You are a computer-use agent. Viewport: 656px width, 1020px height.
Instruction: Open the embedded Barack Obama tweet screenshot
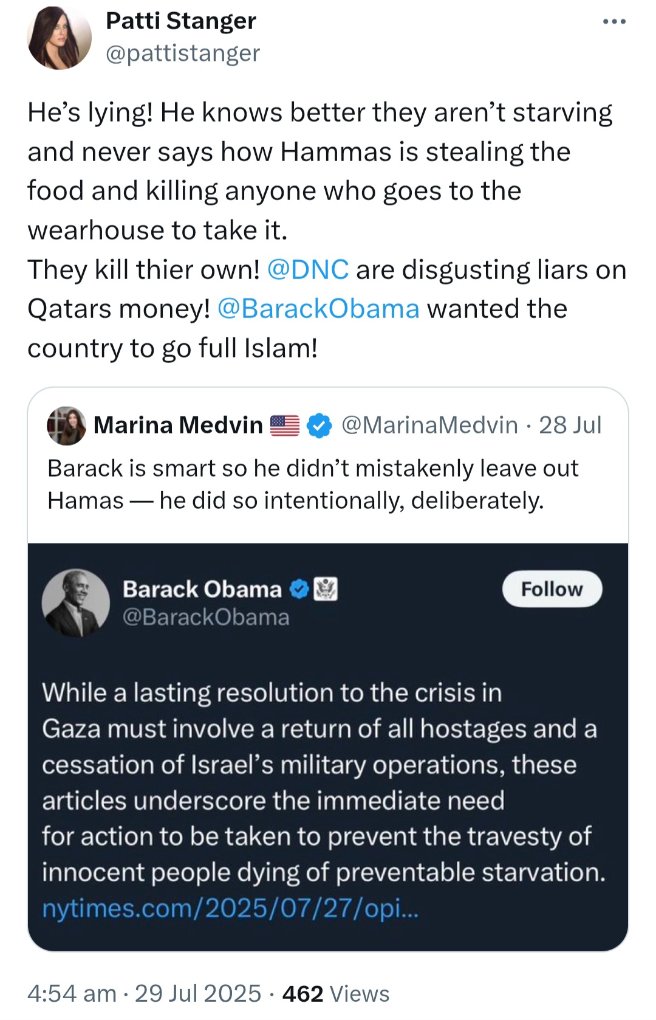tap(328, 747)
